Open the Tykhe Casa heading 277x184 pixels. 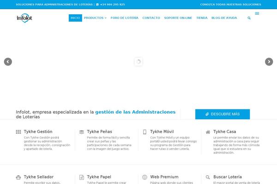224,132
